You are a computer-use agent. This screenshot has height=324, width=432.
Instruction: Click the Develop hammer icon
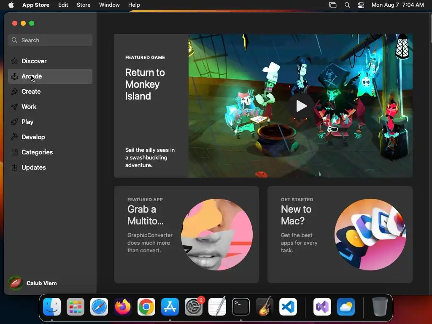[14, 137]
